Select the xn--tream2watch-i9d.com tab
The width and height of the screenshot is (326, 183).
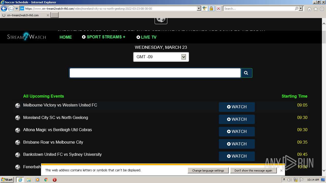pos(25,15)
